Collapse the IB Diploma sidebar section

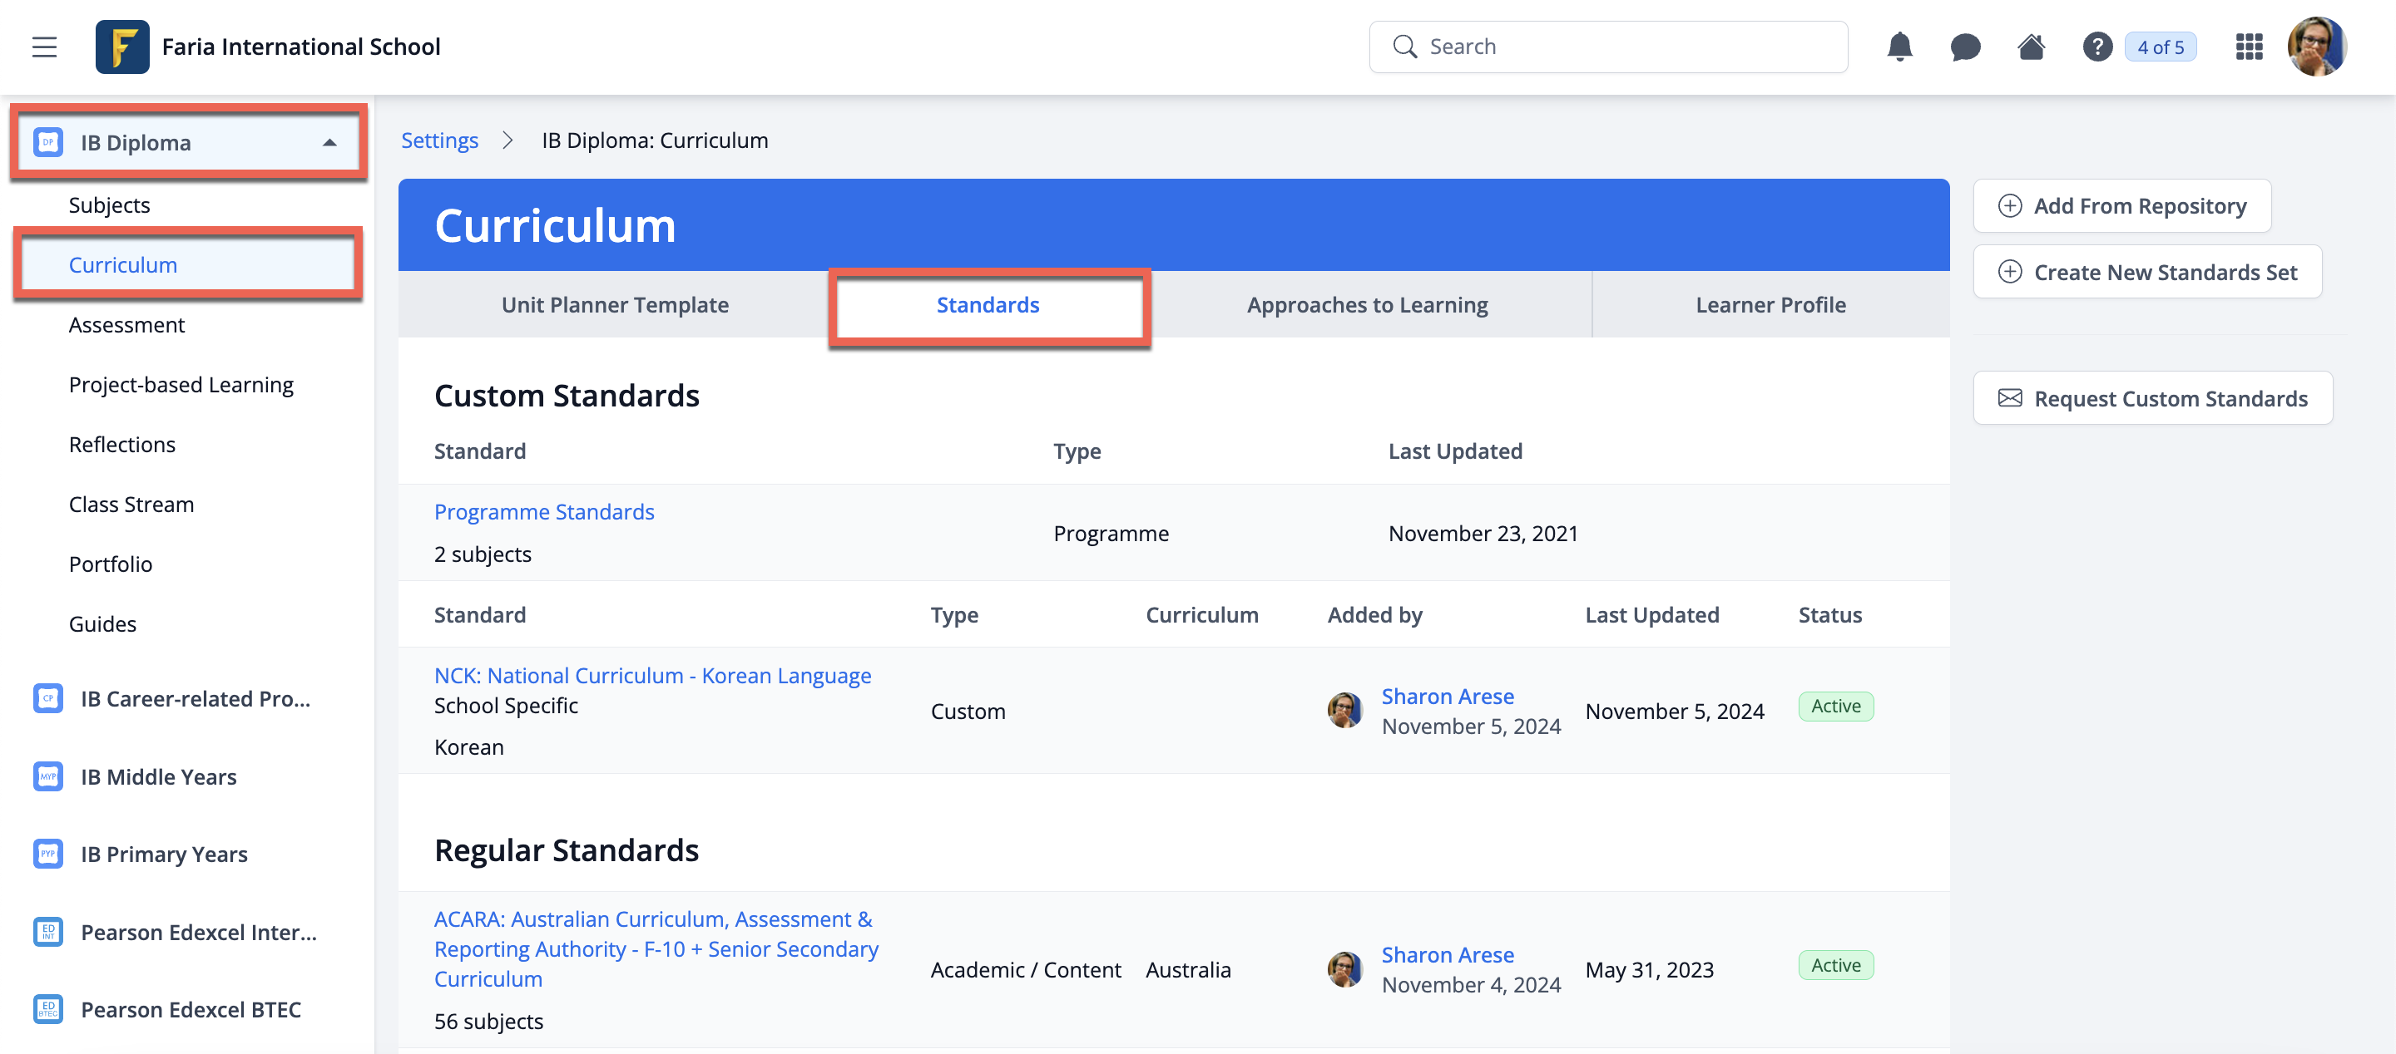(329, 142)
